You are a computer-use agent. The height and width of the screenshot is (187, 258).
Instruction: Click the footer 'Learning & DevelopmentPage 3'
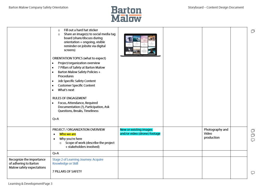[30, 184]
